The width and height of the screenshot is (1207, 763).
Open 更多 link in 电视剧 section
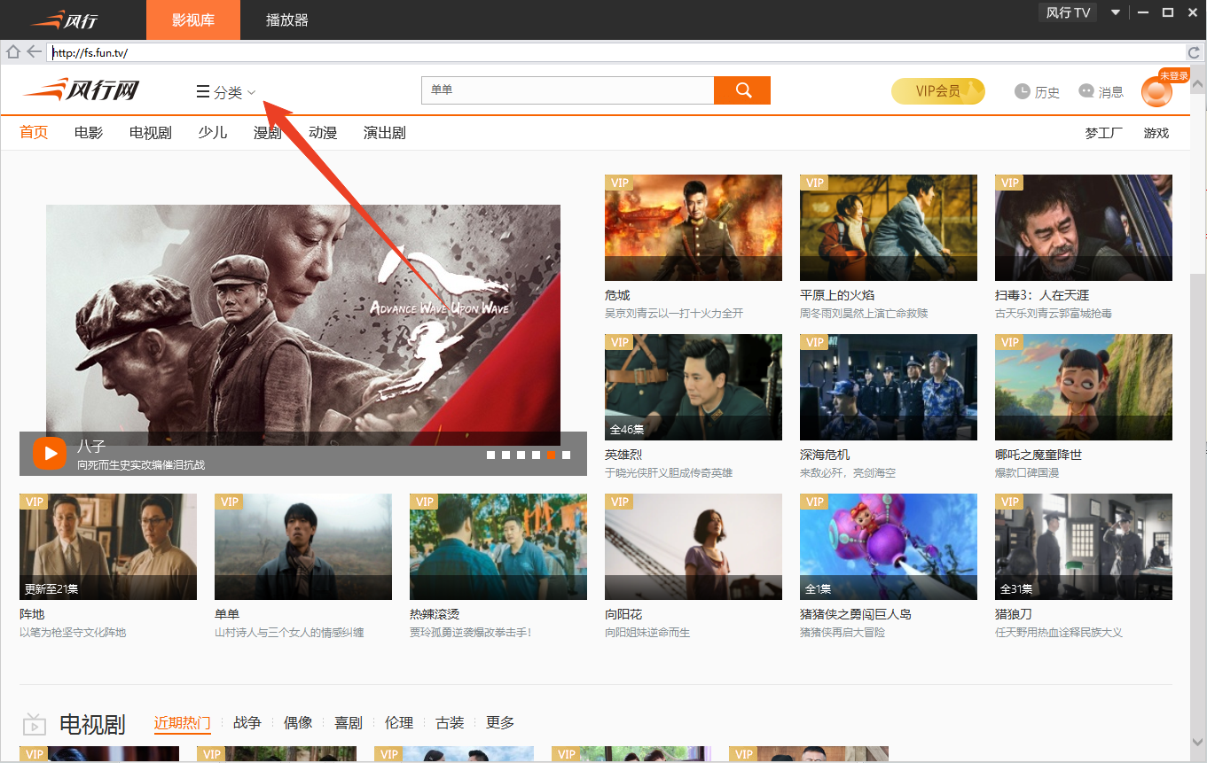click(500, 723)
